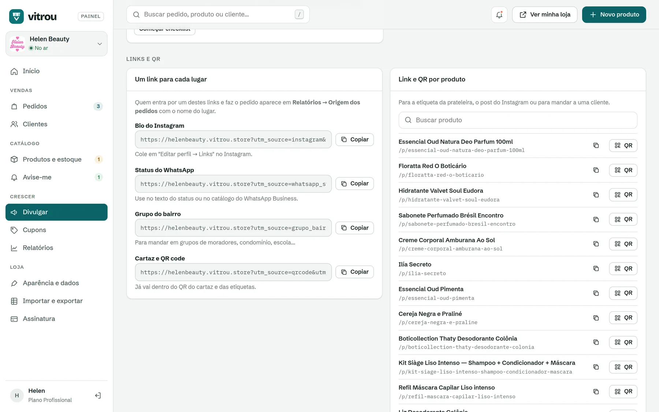Focus the Buscar produto search field
The height and width of the screenshot is (412, 659).
pyautogui.click(x=518, y=120)
